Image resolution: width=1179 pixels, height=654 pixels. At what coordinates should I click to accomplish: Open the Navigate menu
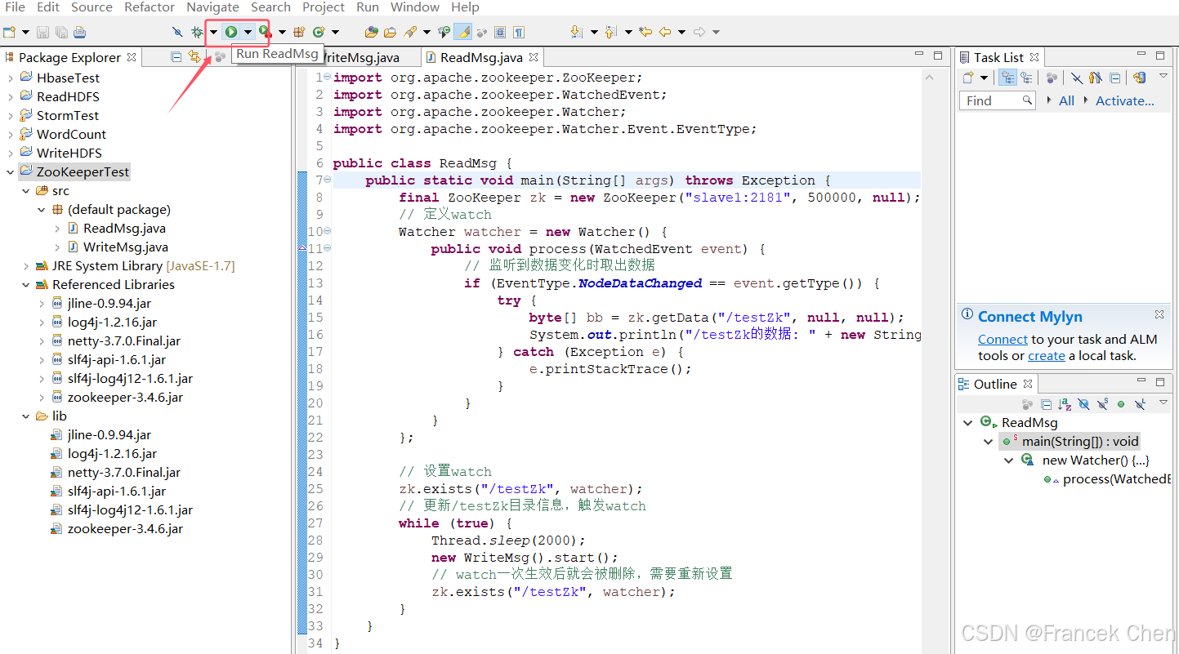pyautogui.click(x=212, y=7)
